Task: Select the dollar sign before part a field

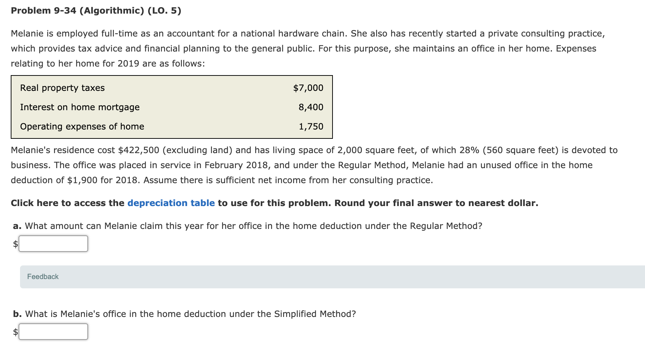Action: click(15, 244)
